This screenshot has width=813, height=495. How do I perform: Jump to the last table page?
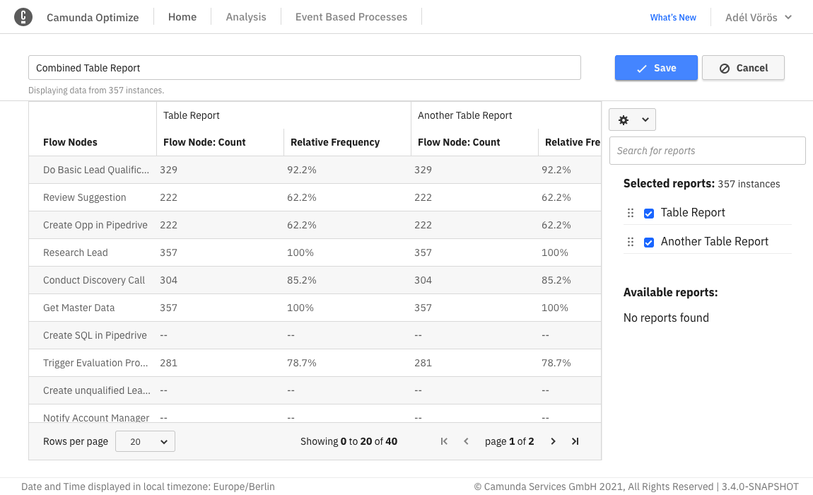click(x=575, y=441)
